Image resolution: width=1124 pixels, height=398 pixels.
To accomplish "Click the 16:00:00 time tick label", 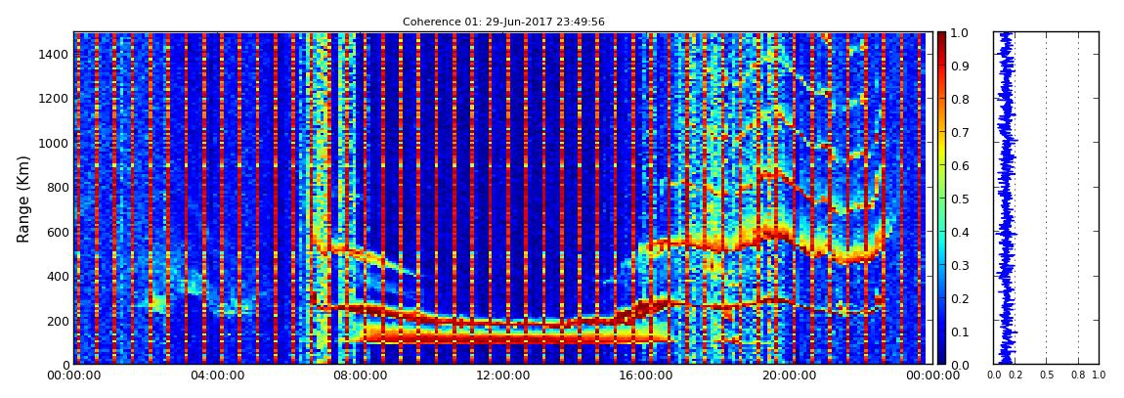I will click(644, 376).
